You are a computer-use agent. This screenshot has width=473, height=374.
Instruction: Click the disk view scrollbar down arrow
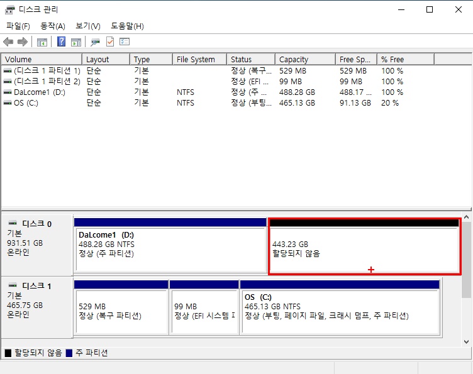(x=466, y=342)
